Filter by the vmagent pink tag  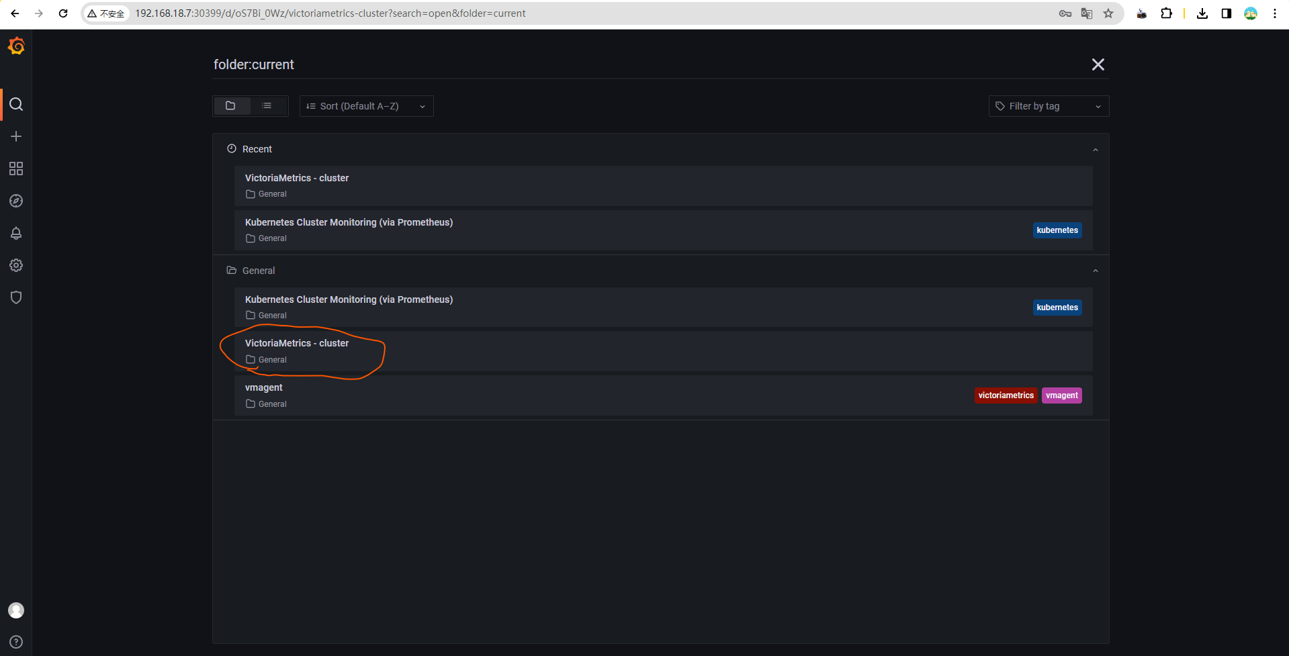[1062, 395]
